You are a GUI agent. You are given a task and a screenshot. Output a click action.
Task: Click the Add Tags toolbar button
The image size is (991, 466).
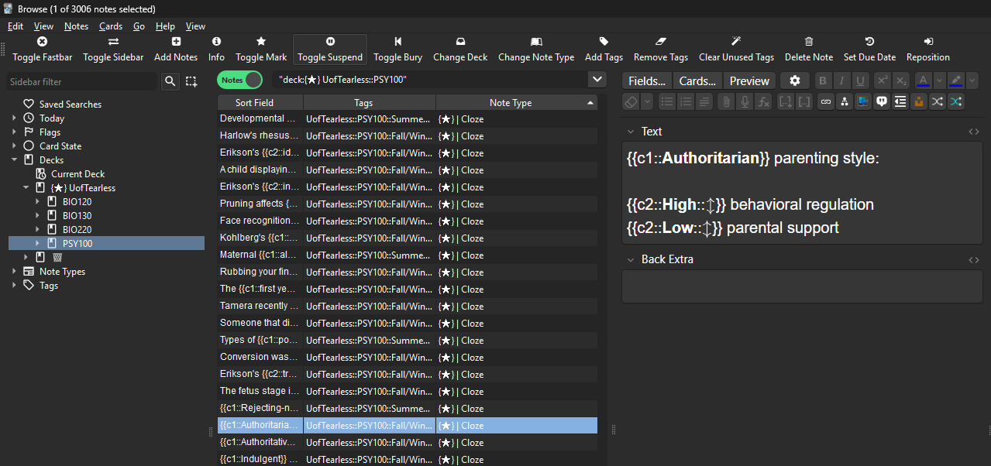coord(604,49)
